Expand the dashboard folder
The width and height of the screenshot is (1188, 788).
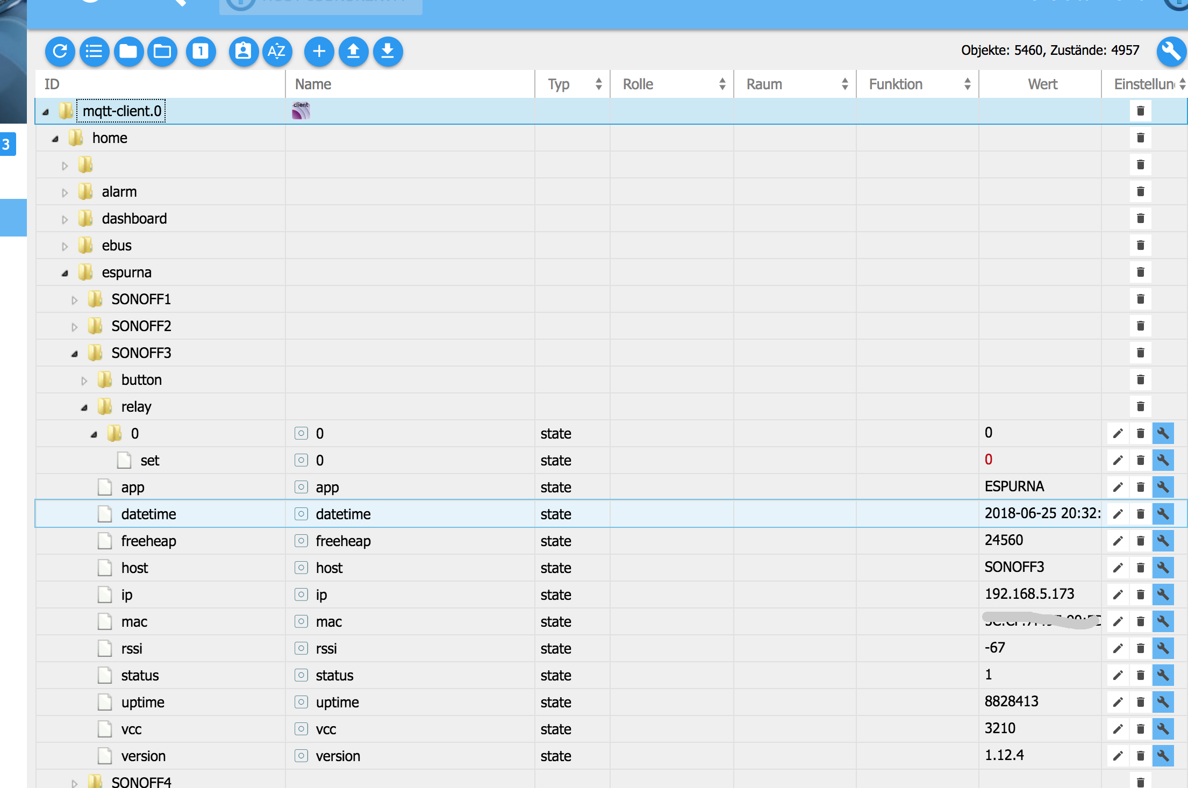[x=65, y=219]
